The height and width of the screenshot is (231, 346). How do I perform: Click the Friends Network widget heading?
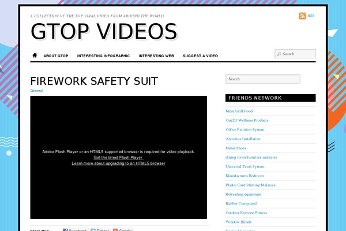tap(270, 98)
